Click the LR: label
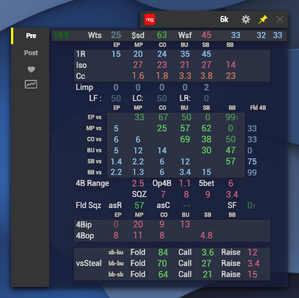299x298 pixels. click(185, 98)
